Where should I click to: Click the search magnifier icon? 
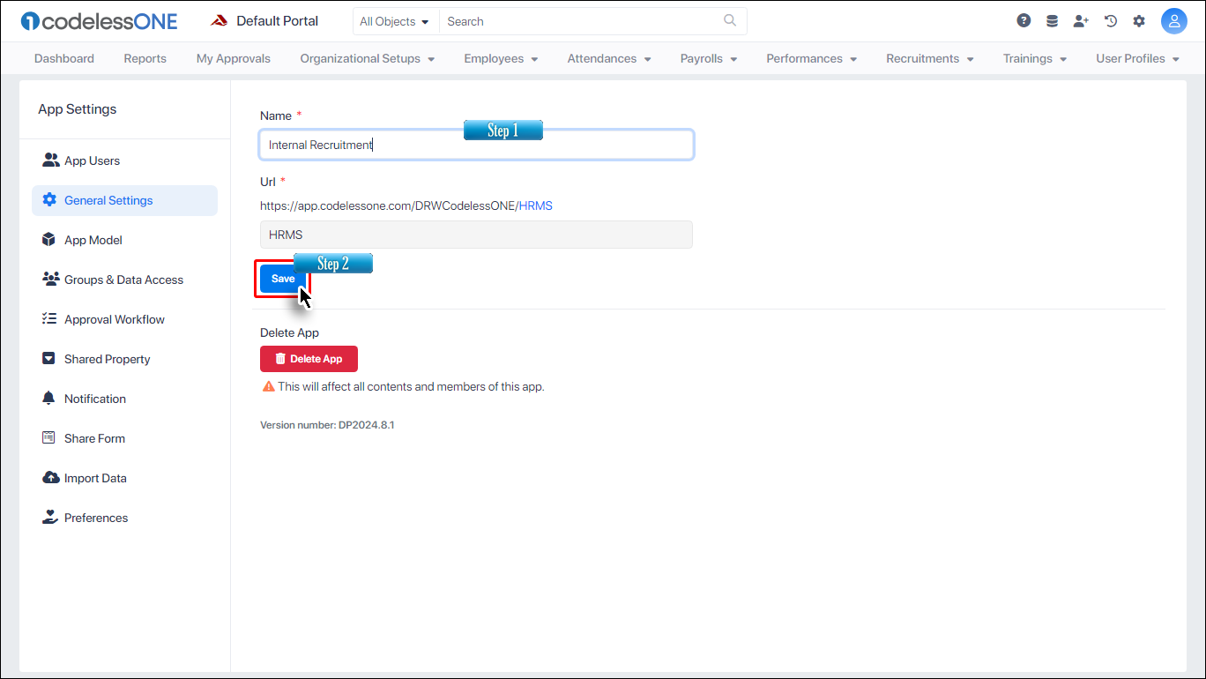pyautogui.click(x=730, y=20)
